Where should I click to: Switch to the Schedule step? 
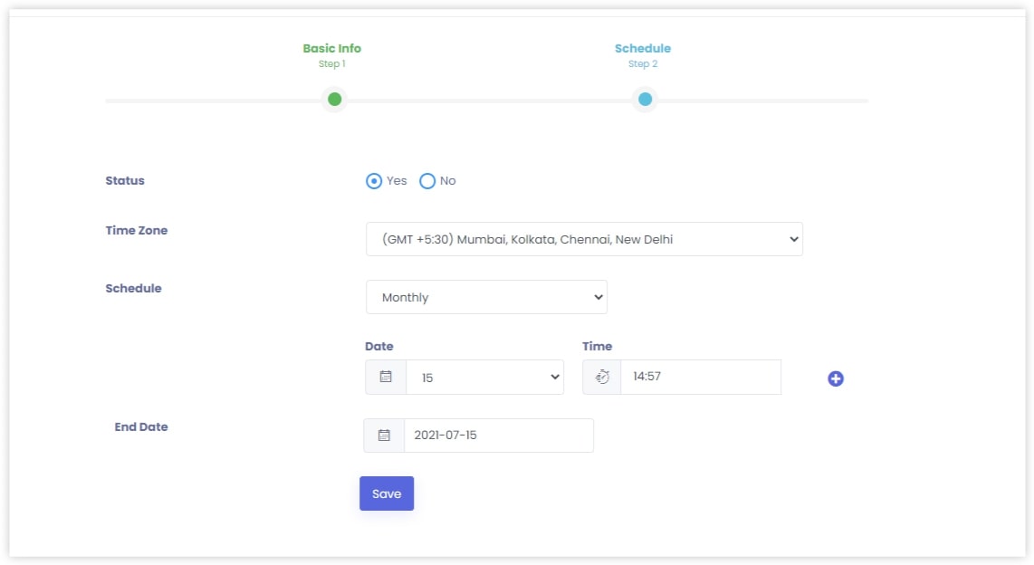tap(643, 48)
